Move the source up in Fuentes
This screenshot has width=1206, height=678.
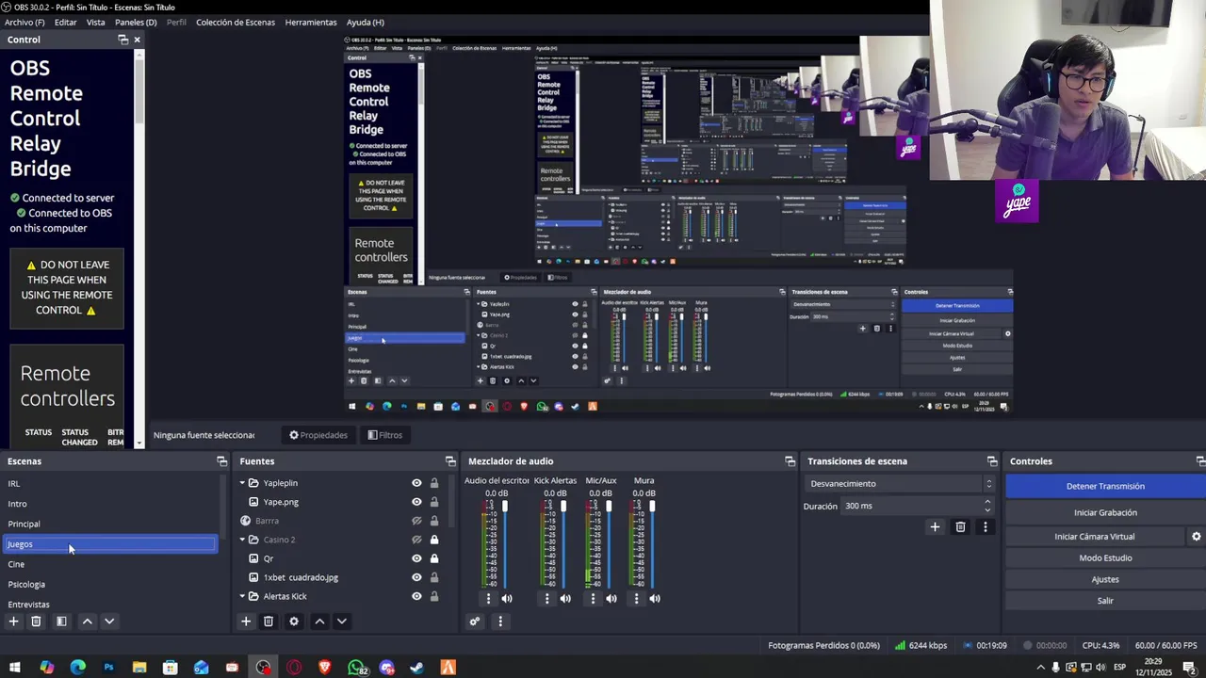coord(319,621)
